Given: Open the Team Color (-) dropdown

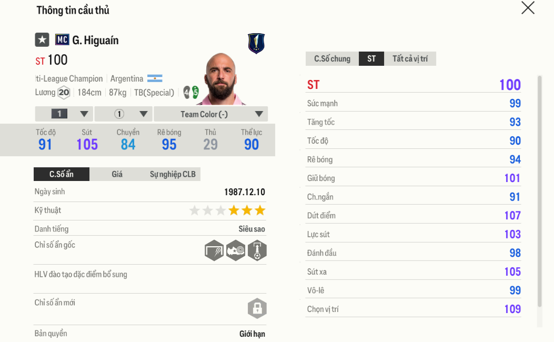Looking at the screenshot, I should pos(210,114).
